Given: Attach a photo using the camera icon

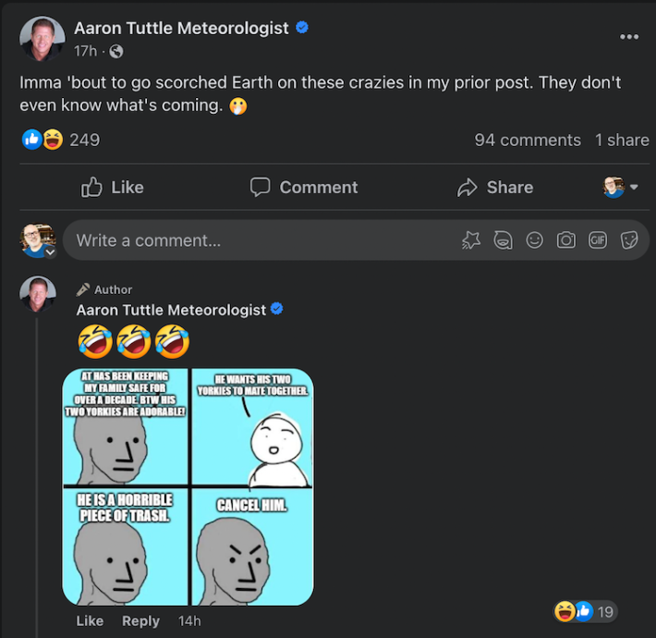Looking at the screenshot, I should point(565,240).
